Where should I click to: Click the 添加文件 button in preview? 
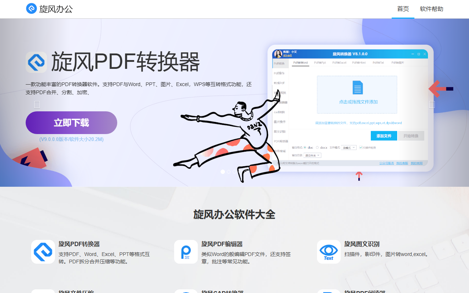pos(384,136)
